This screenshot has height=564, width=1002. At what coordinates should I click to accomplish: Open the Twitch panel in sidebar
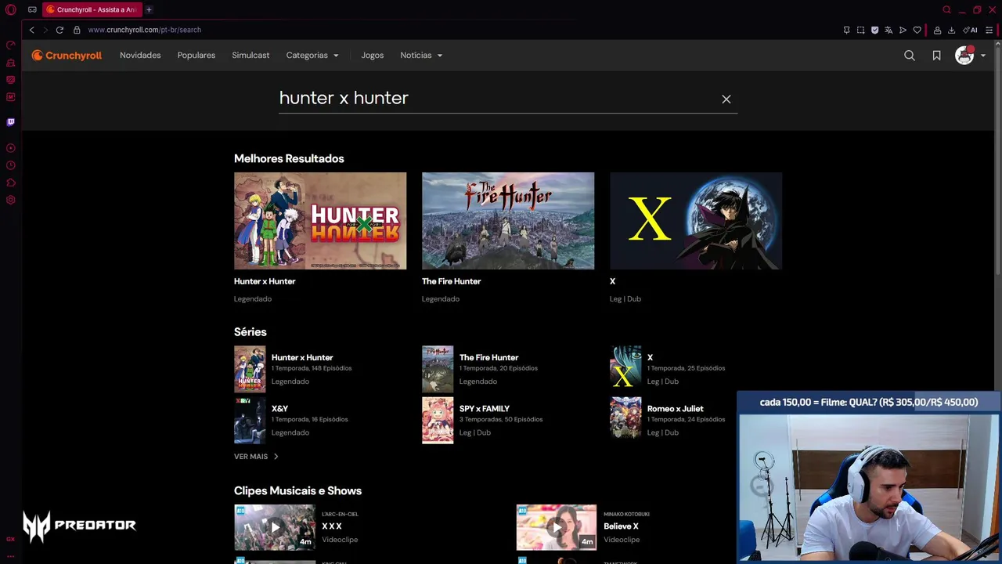(x=10, y=122)
